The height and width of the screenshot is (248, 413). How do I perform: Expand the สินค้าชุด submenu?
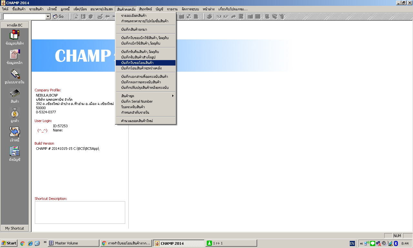(x=146, y=96)
